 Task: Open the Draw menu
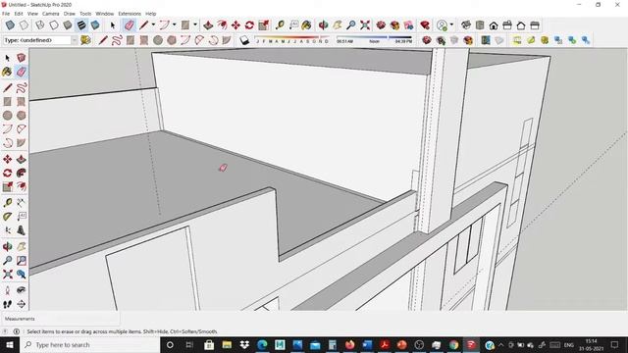pyautogui.click(x=70, y=14)
